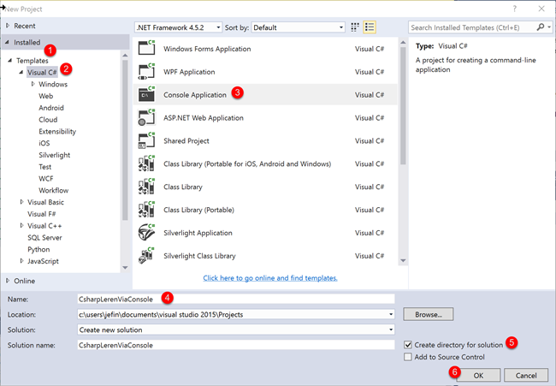Click the project Name input field

[x=236, y=299]
